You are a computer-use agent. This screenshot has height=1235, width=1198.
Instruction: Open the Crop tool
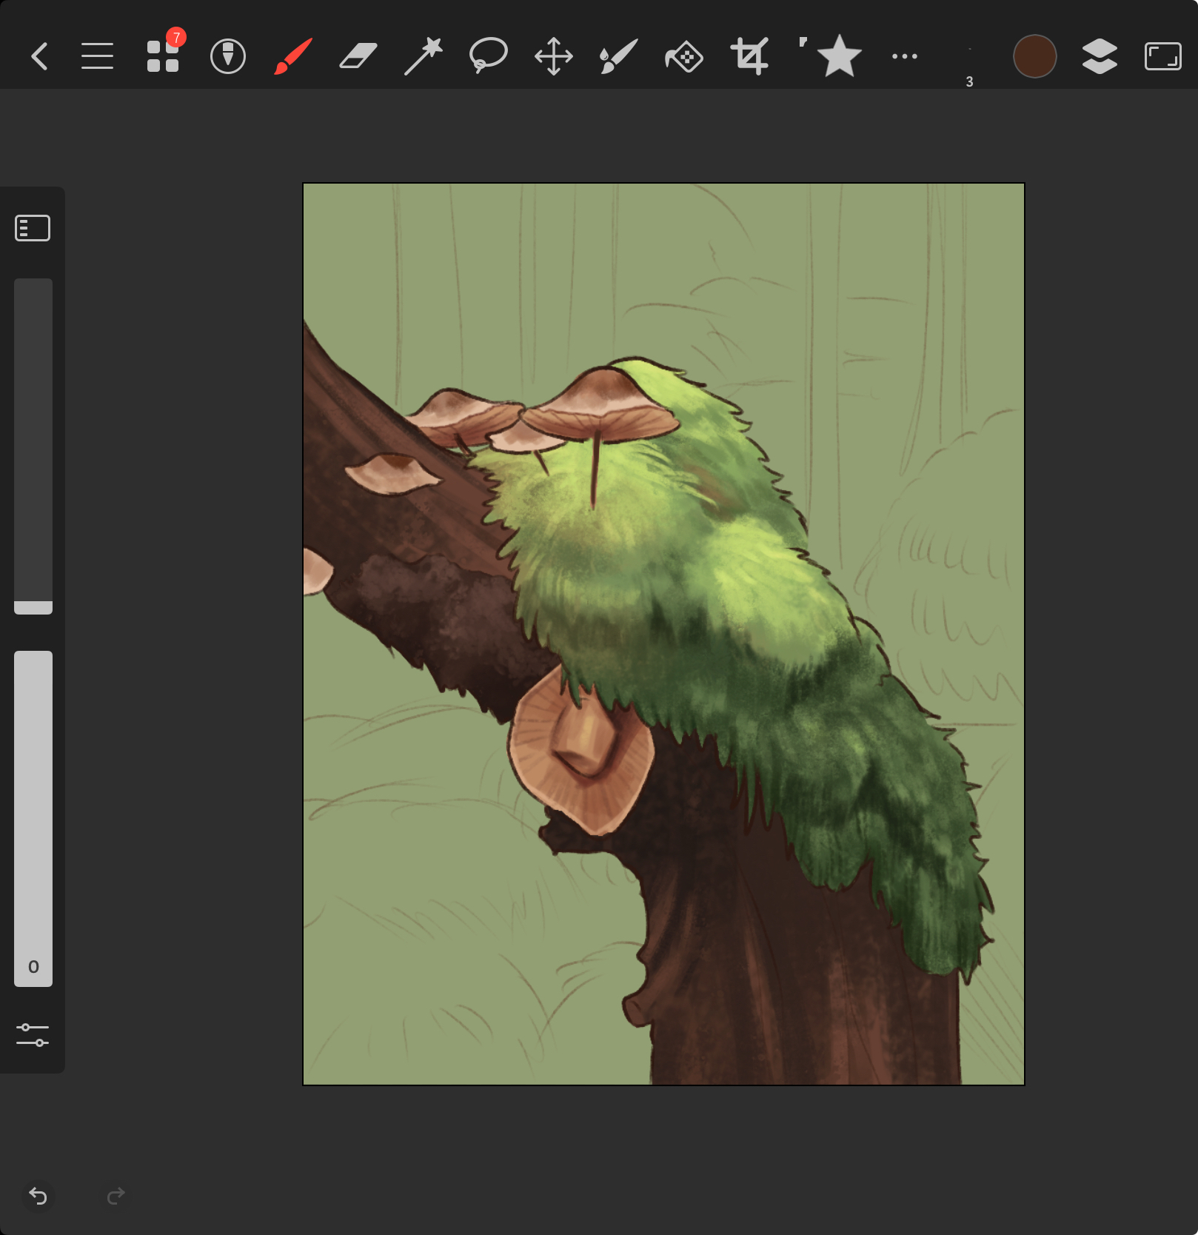point(749,56)
